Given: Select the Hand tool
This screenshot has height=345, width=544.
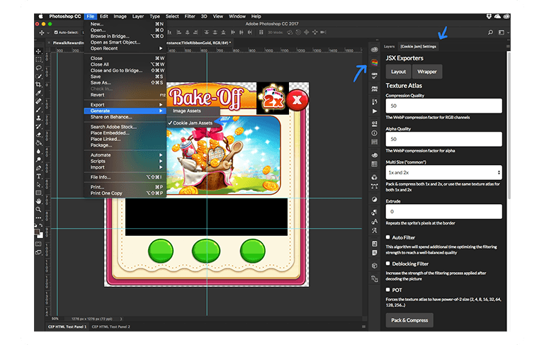Looking at the screenshot, I should (39, 200).
